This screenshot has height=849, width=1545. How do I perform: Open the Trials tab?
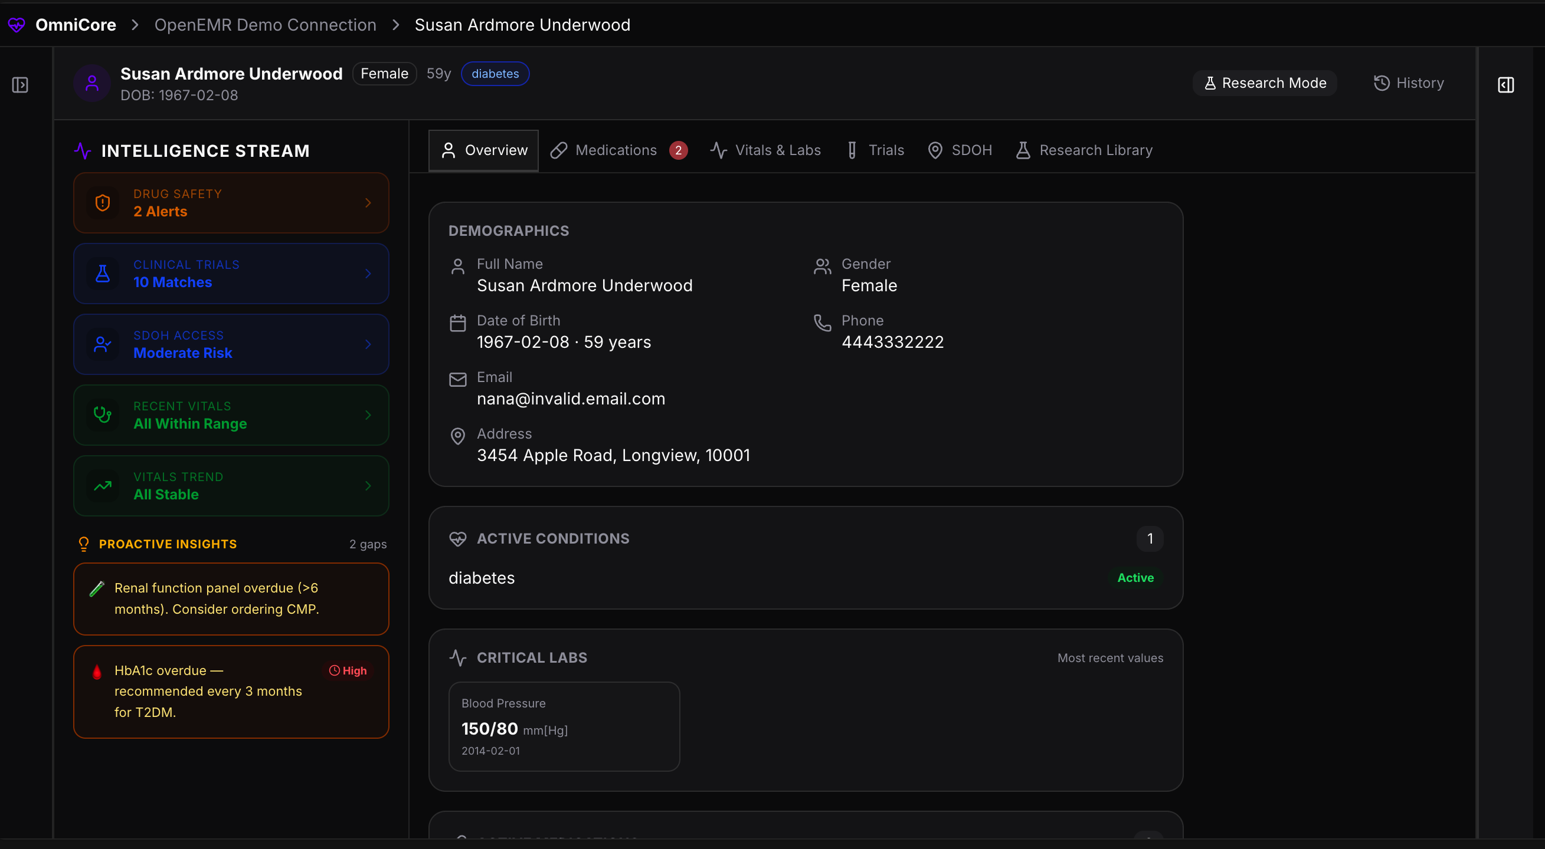875,150
